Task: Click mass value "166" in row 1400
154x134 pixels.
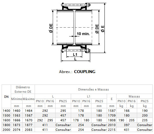Action: pos(127,111)
